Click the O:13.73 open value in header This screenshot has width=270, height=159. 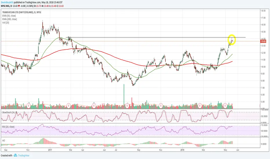(x=37, y=6)
